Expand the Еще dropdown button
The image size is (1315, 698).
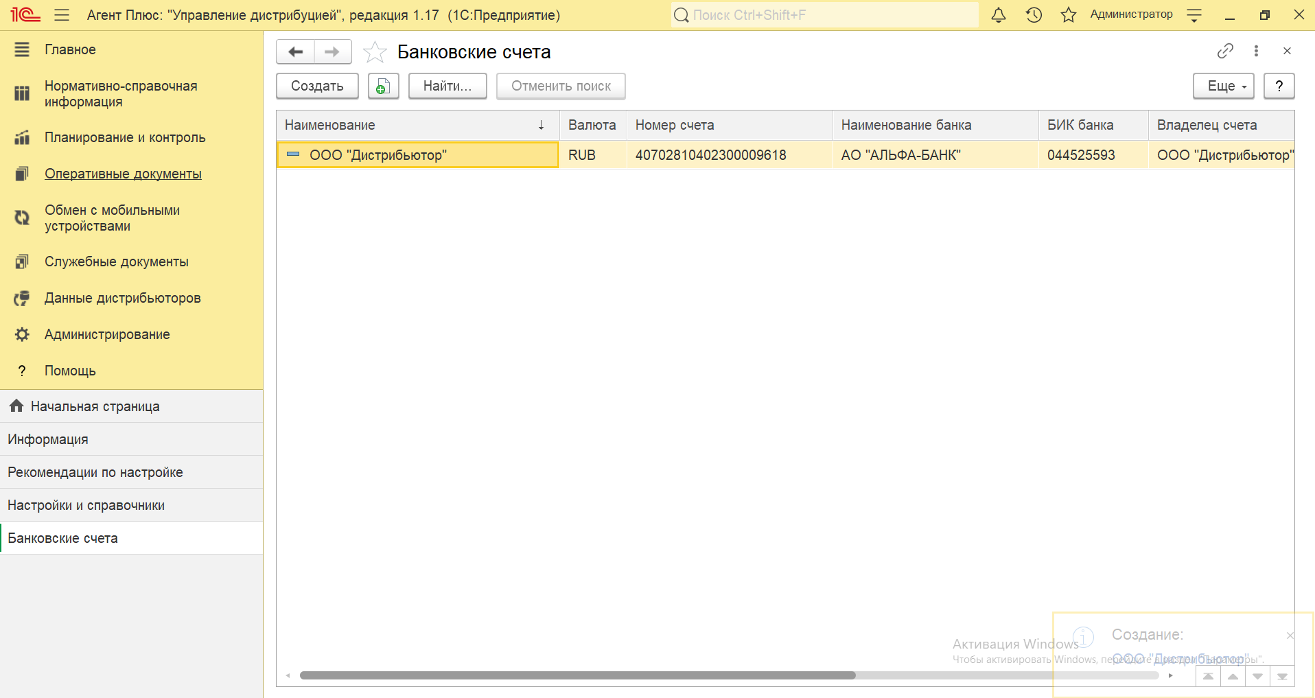pos(1223,86)
